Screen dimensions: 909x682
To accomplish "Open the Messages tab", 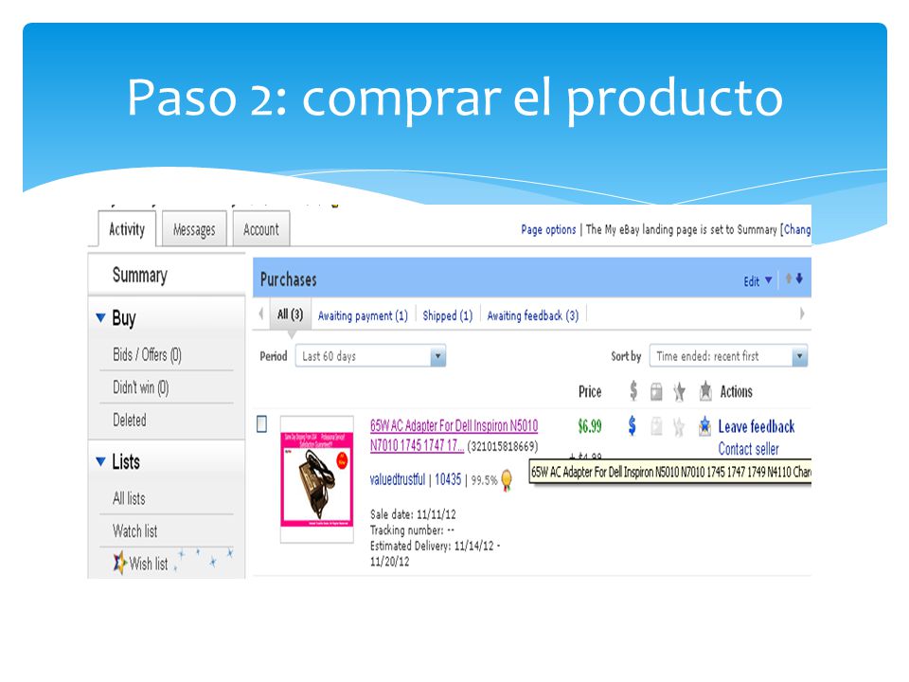I will coord(194,229).
